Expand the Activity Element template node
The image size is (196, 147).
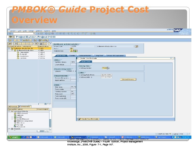[12, 119]
